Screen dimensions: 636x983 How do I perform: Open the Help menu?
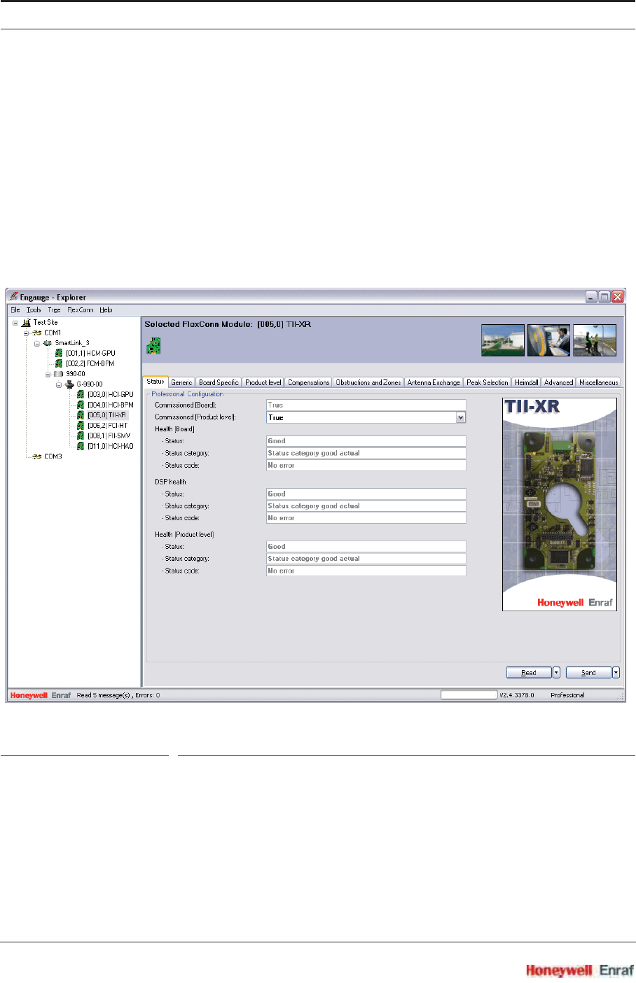106,309
